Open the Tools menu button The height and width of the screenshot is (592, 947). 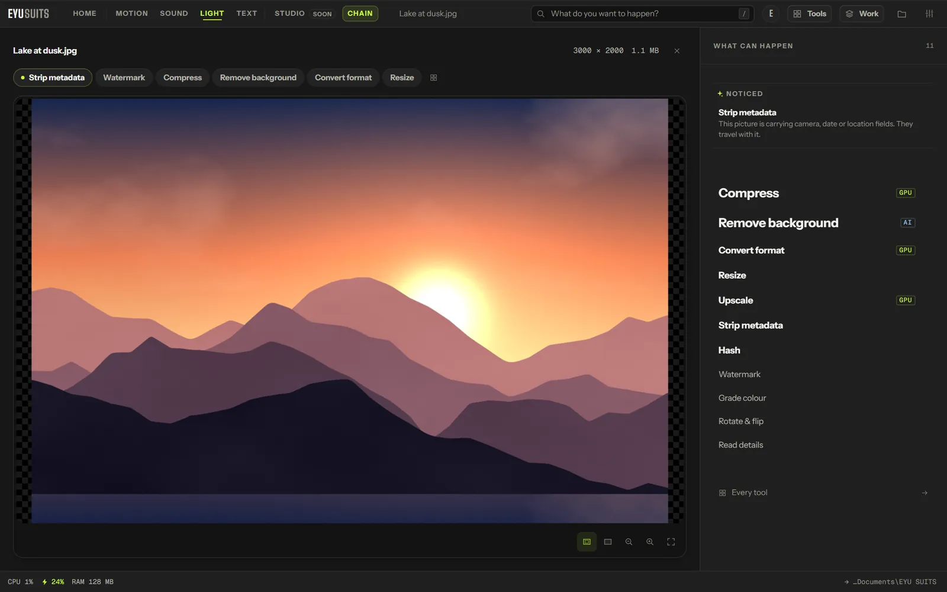(x=810, y=14)
